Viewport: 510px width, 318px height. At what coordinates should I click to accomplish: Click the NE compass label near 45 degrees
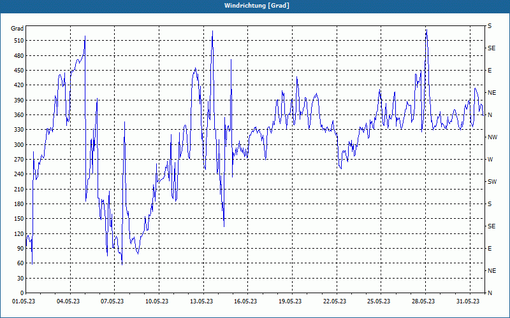pos(492,271)
